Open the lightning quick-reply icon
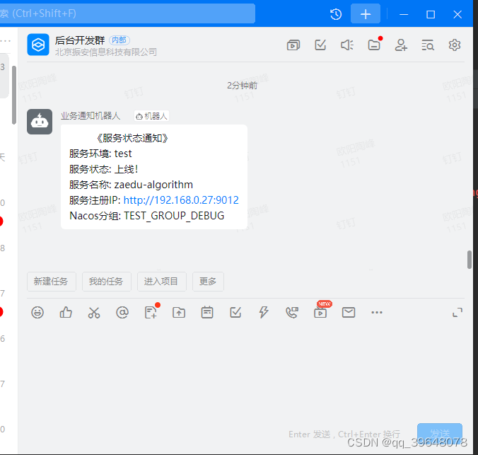This screenshot has height=455, width=478. click(x=264, y=313)
